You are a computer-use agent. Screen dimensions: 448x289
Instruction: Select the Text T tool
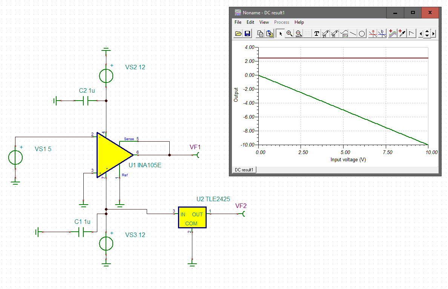click(316, 34)
